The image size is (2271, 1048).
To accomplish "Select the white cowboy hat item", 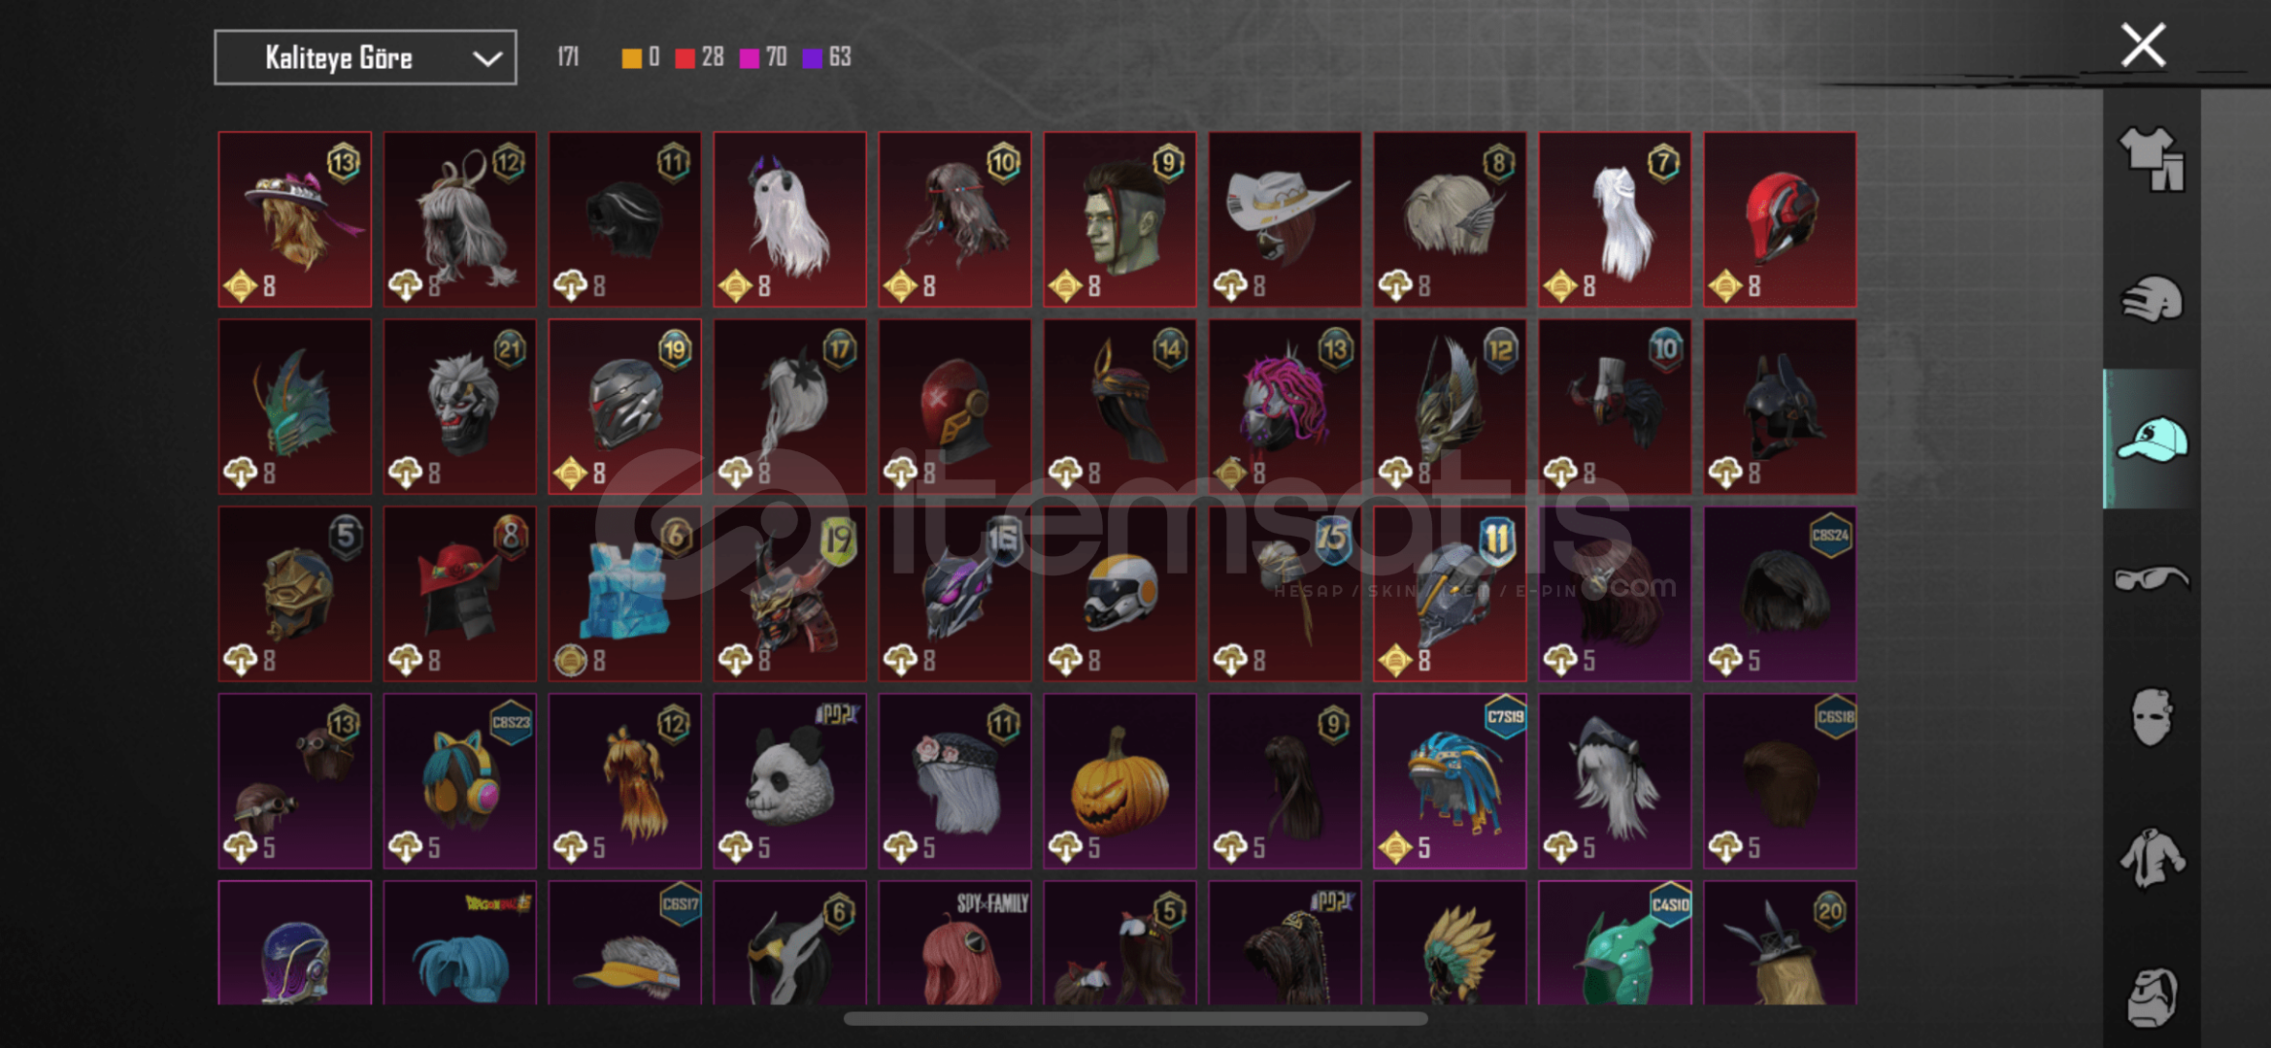I will [1285, 219].
